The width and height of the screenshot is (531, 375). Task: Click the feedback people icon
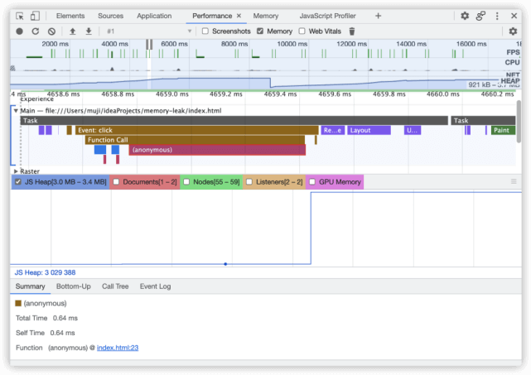click(x=480, y=16)
